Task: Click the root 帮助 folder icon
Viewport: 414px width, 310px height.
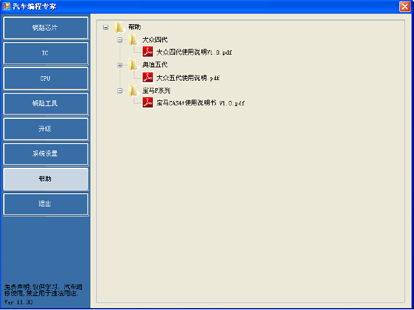Action: click(x=119, y=27)
